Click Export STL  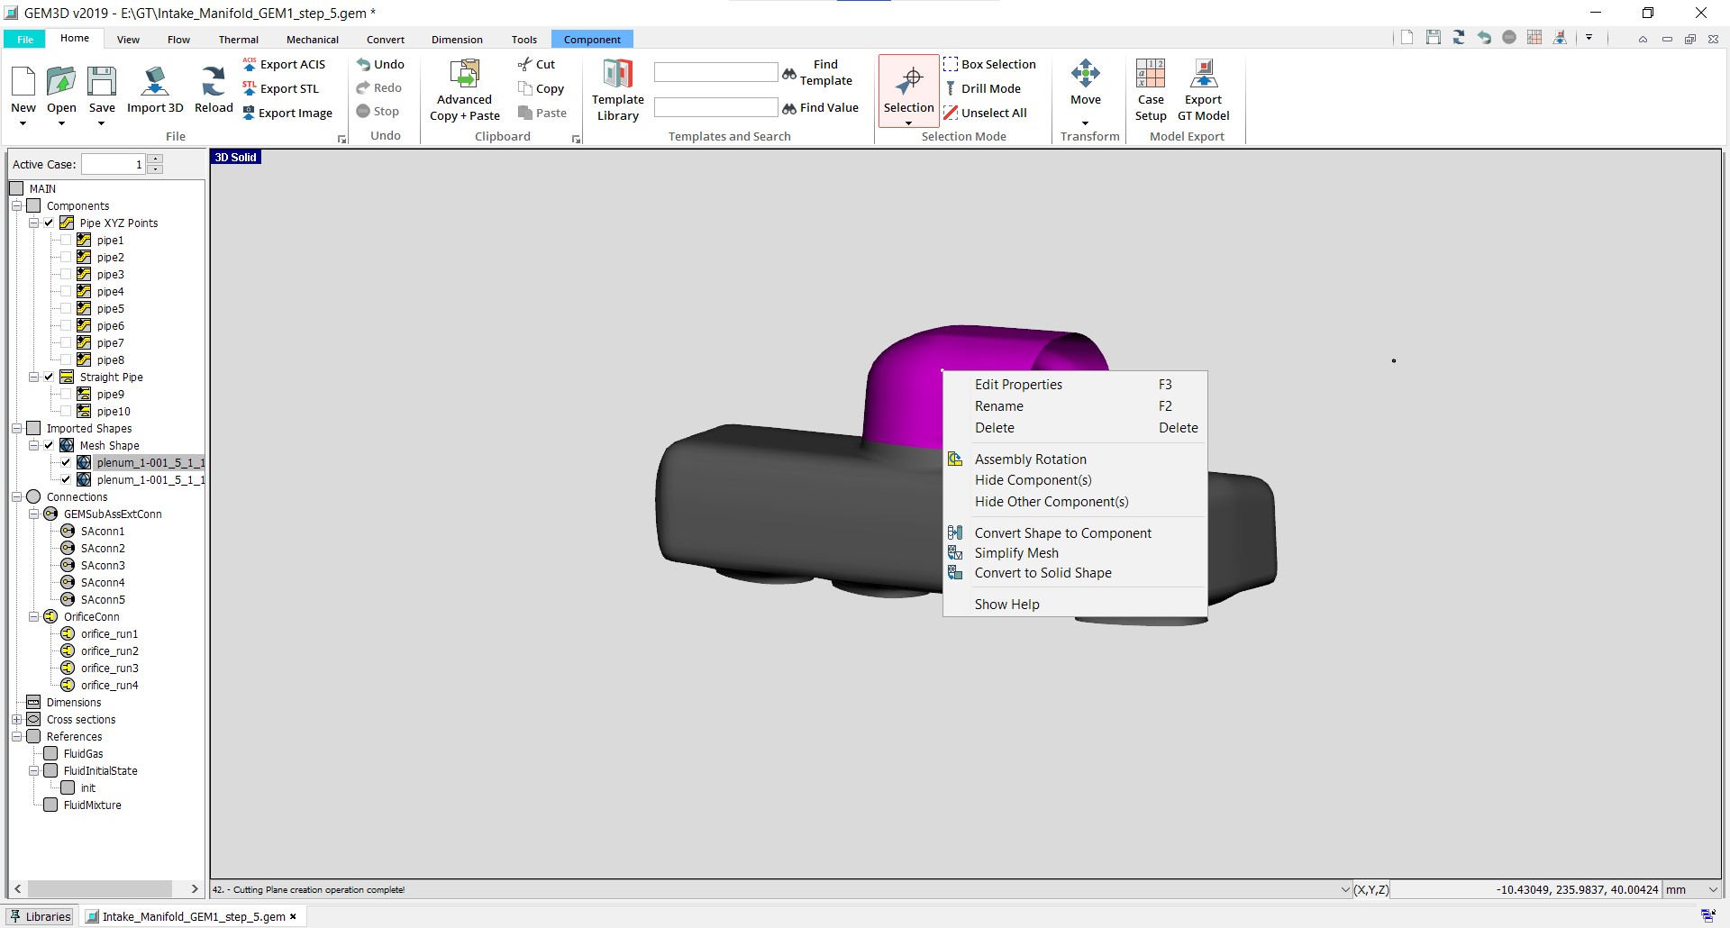click(281, 88)
